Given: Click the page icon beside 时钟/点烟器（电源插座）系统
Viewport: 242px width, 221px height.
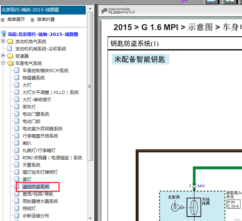Looking at the screenshot, I should click(17, 157).
